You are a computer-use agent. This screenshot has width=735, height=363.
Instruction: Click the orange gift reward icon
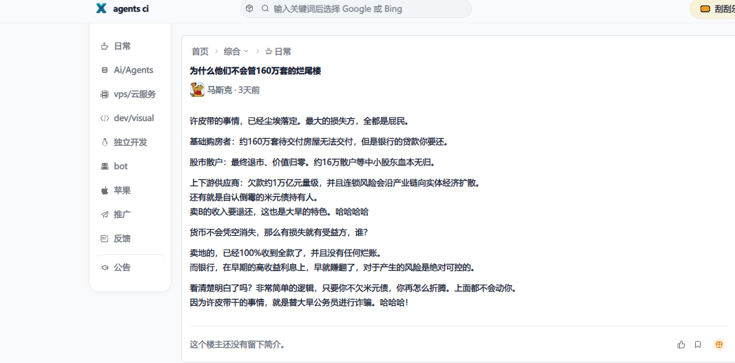coord(718,344)
